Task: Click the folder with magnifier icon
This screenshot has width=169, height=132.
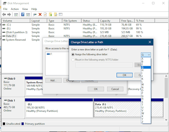Action: [x=55, y=14]
